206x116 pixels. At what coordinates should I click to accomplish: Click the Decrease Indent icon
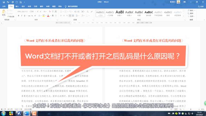[75, 12]
